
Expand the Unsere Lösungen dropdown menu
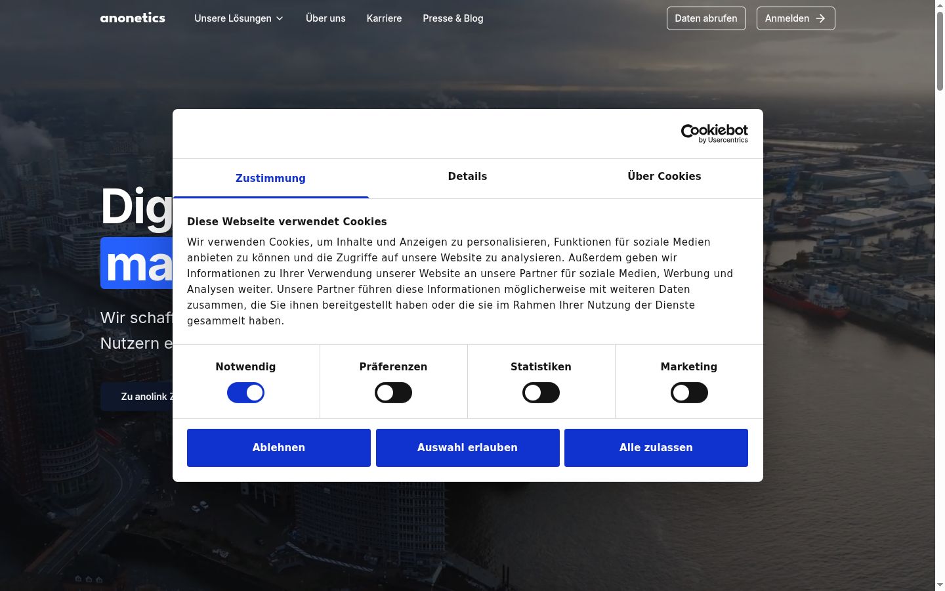[239, 18]
